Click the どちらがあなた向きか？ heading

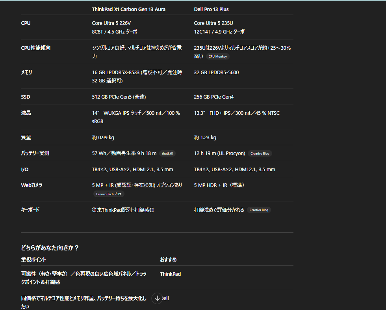(x=50, y=248)
